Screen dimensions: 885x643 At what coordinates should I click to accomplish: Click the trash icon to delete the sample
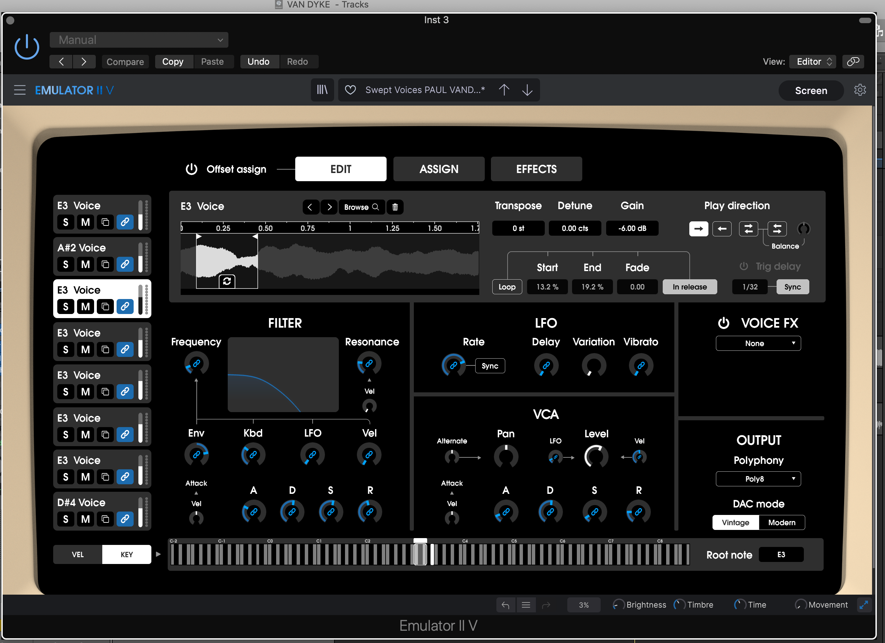click(395, 207)
